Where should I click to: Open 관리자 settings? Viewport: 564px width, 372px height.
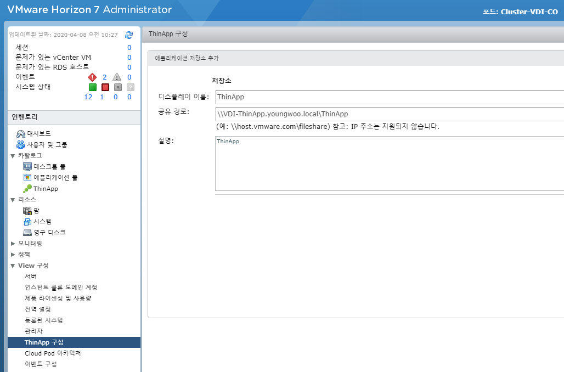(33, 331)
